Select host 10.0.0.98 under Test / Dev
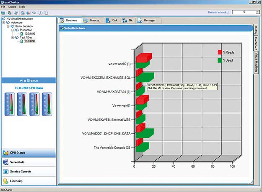 29,41
